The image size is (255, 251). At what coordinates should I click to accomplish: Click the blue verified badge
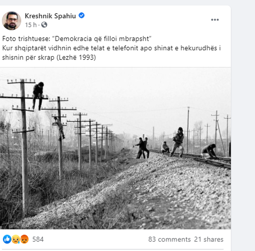point(81,16)
